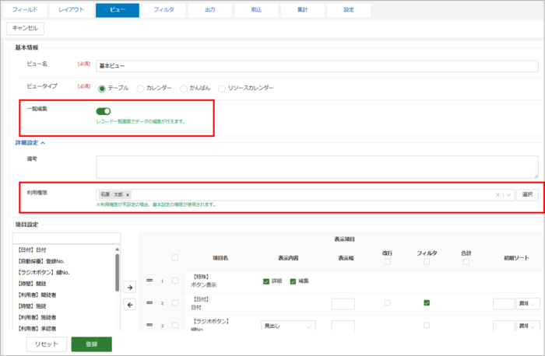The image size is (545, 356).
Task: Select the かんばん view type radio
Action: click(184, 89)
